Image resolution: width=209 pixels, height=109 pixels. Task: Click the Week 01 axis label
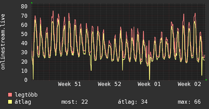149,84
